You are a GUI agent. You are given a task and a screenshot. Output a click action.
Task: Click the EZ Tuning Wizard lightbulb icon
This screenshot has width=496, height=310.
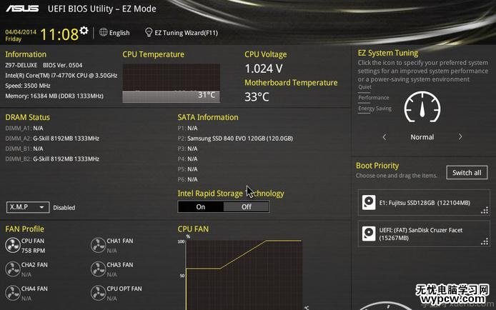(x=149, y=32)
